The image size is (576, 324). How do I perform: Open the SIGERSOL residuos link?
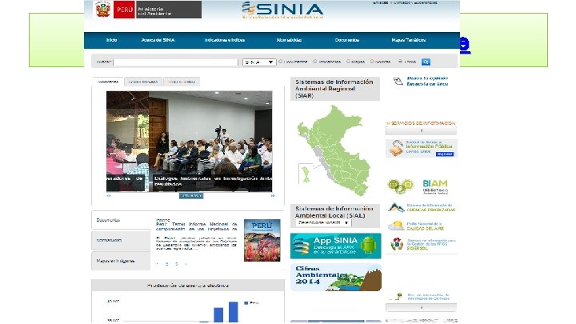click(x=431, y=244)
